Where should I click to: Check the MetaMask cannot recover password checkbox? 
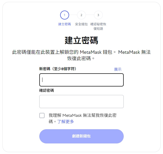(x=42, y=115)
